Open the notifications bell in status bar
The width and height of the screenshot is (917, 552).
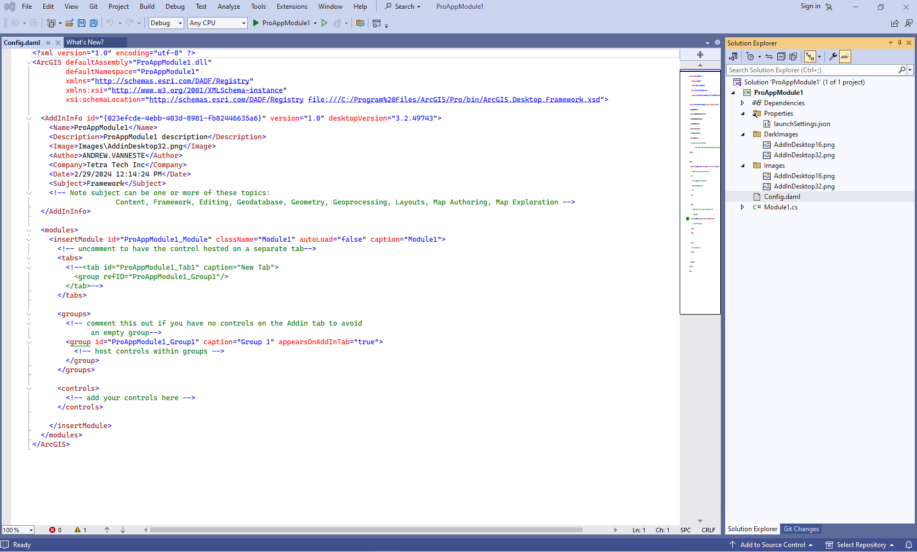pyautogui.click(x=908, y=545)
